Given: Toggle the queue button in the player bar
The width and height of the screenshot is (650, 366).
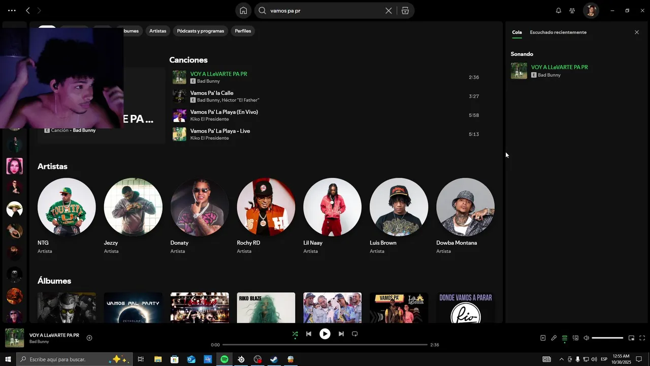Looking at the screenshot, I should click(x=565, y=338).
